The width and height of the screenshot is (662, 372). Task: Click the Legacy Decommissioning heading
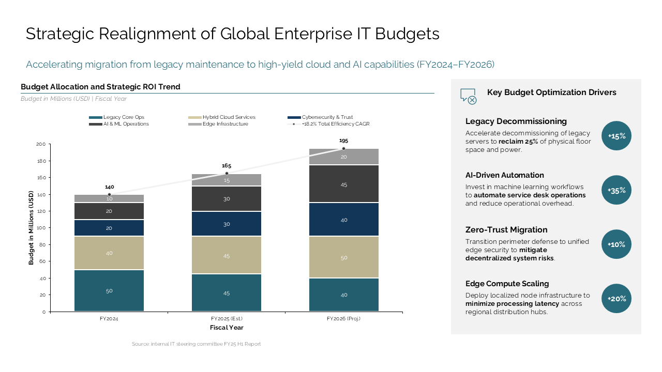516,121
